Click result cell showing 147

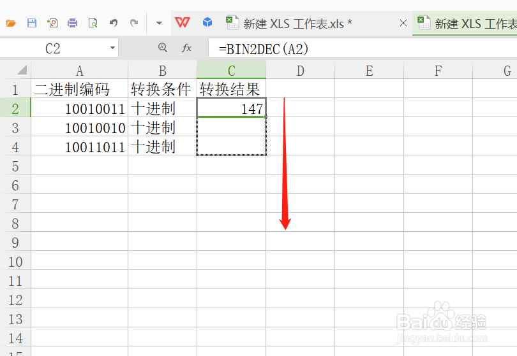click(x=232, y=108)
